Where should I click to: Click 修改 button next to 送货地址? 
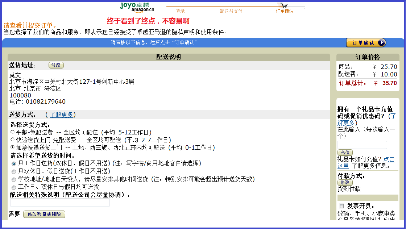56,65
